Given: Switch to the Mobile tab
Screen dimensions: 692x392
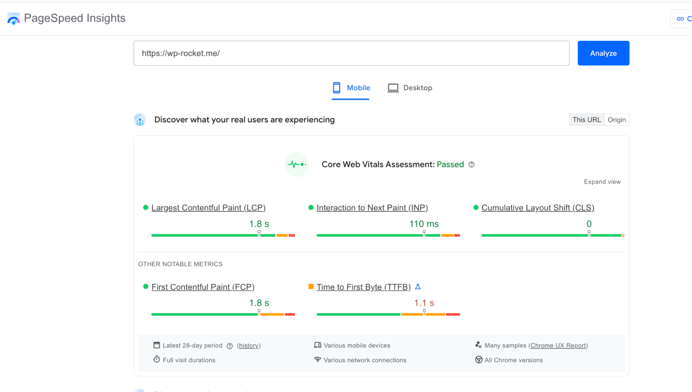Looking at the screenshot, I should click(x=350, y=88).
